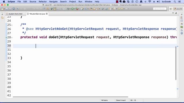Click the volume icon in menu bar

pos(158,1)
